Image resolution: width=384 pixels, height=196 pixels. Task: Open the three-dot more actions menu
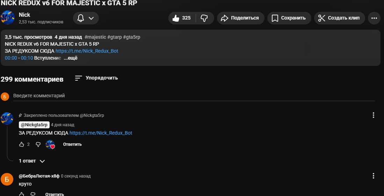374,18
